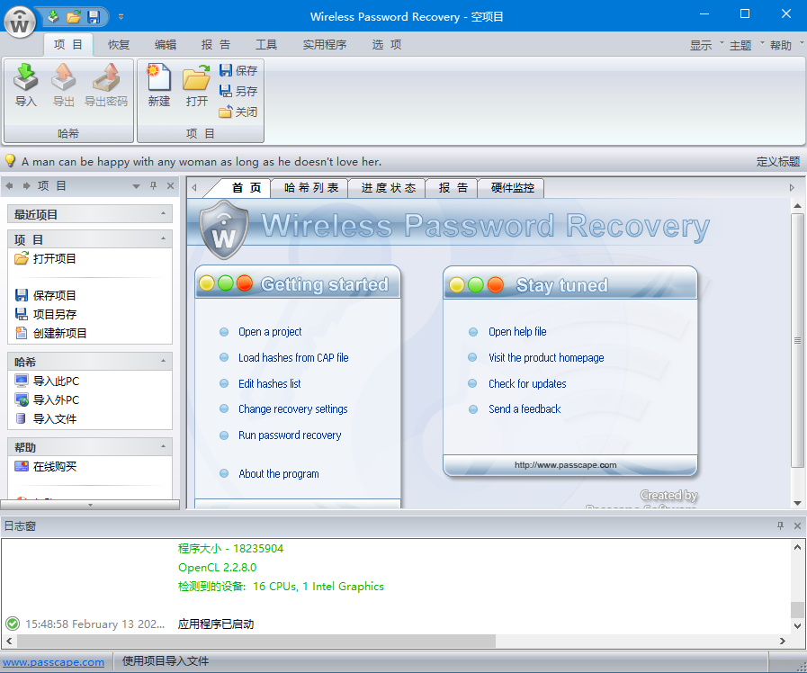The width and height of the screenshot is (807, 673).
Task: Save project using 保存 ribbon button
Action: pyautogui.click(x=238, y=70)
